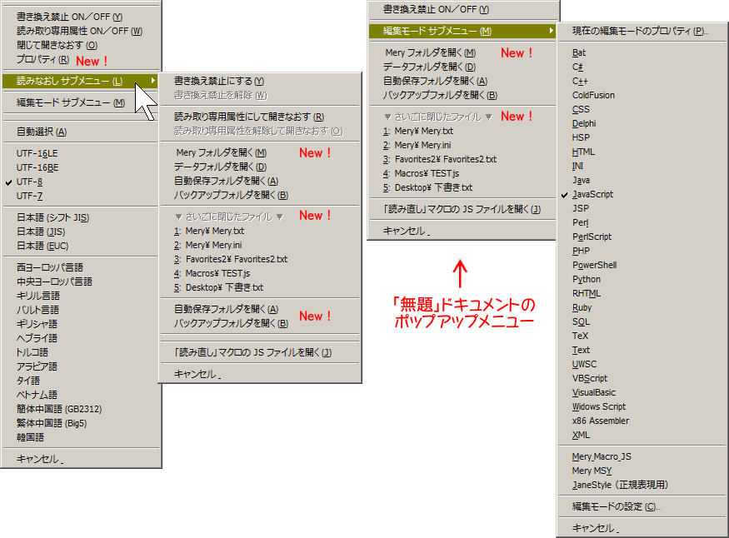729x538 pixels.
Task: Select 読み取り専用属性にして開きなおす option
Action: tap(248, 117)
